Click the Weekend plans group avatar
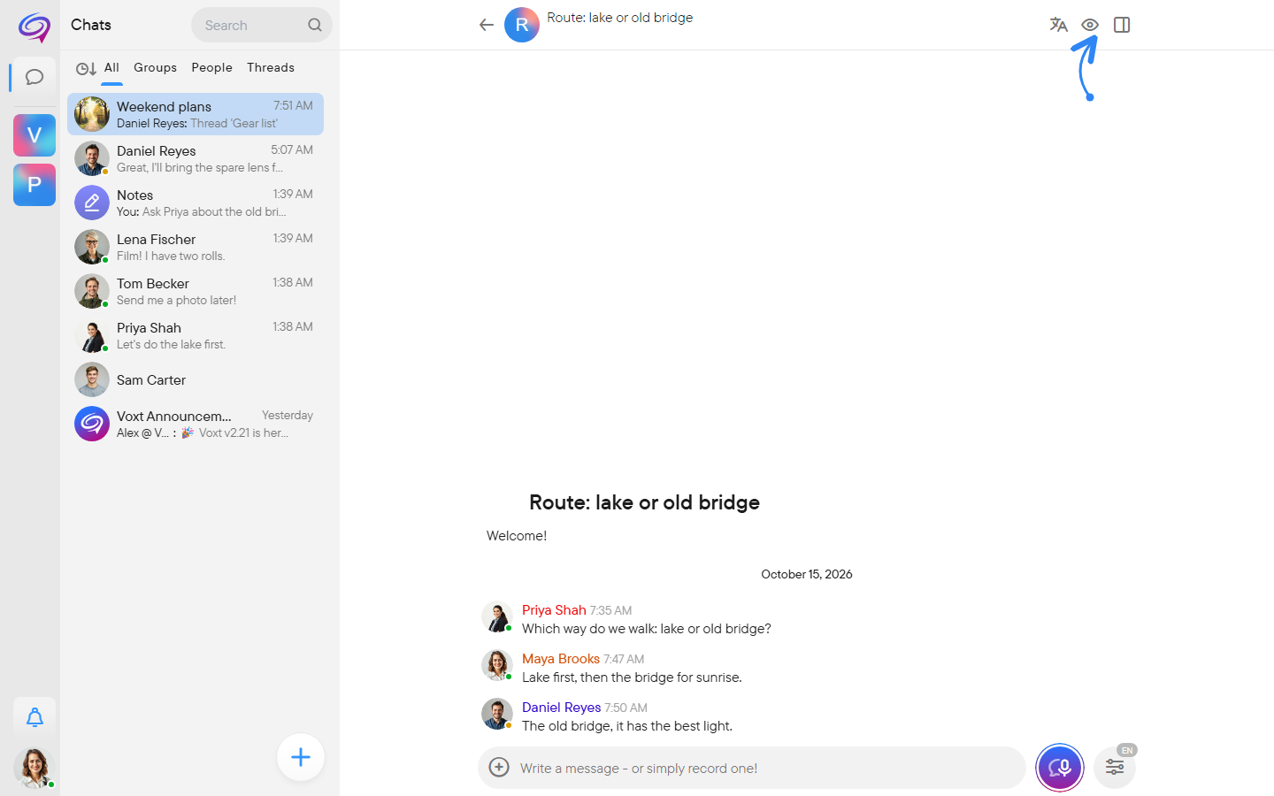The height and width of the screenshot is (796, 1274). (x=92, y=114)
